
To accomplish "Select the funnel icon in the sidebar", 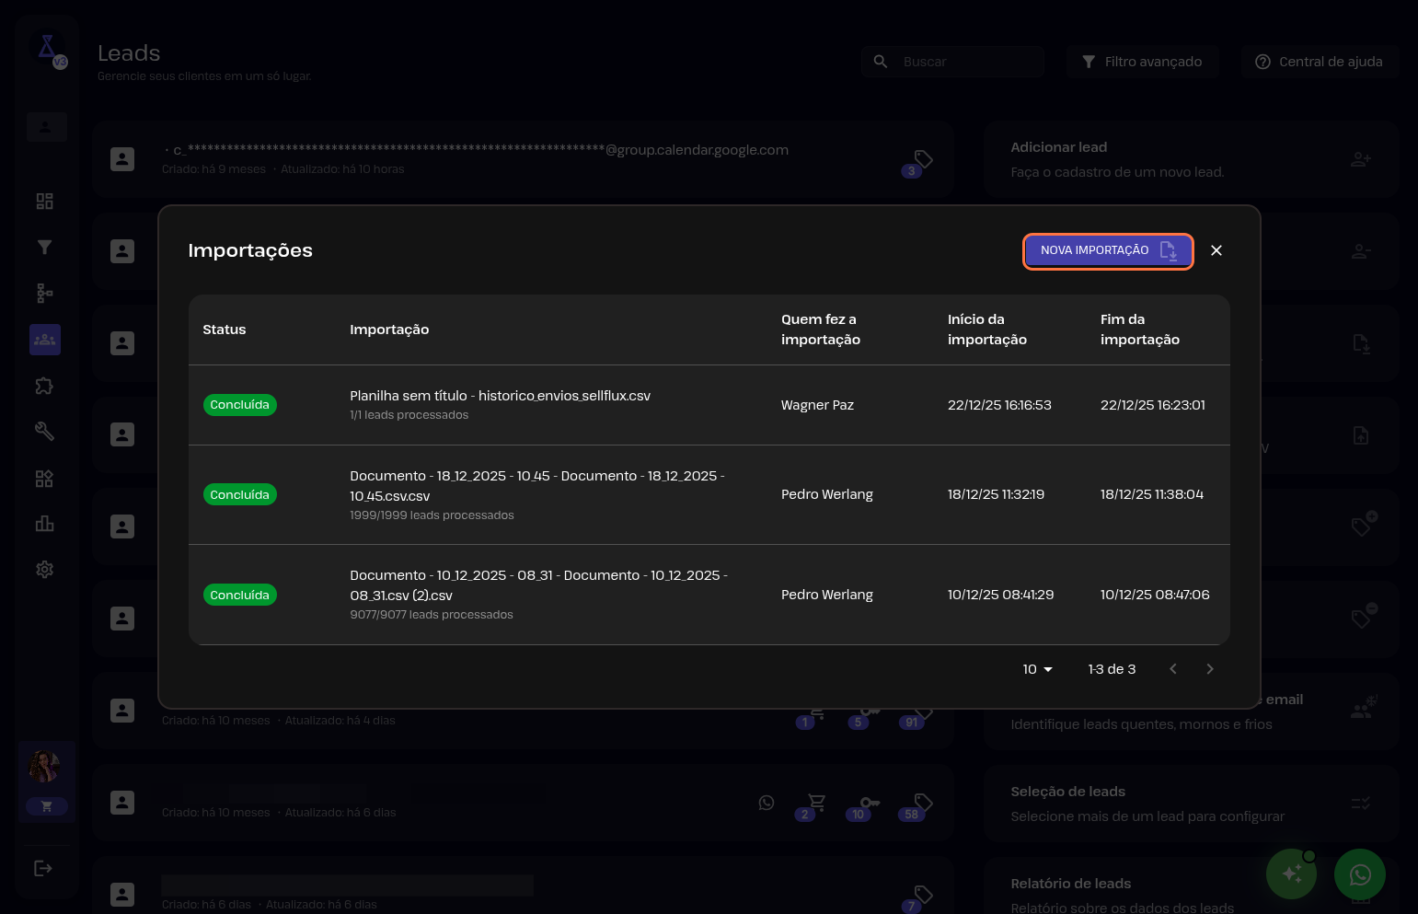I will (x=44, y=248).
